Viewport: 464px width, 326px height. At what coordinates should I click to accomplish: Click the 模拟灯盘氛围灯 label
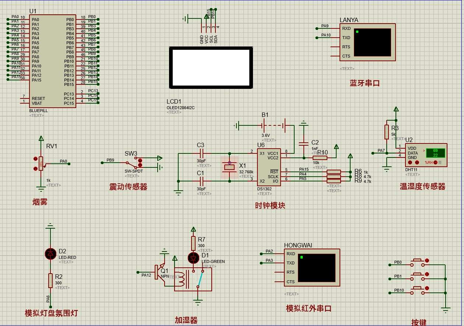51,313
